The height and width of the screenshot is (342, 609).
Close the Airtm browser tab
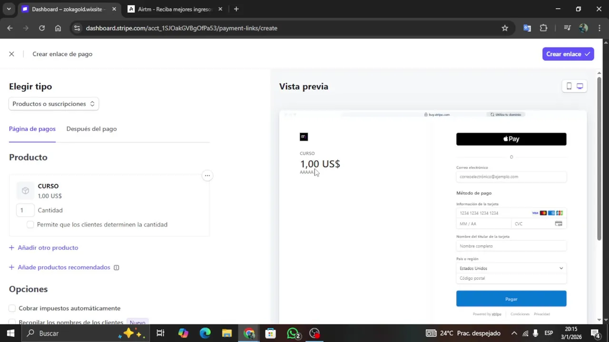220,9
